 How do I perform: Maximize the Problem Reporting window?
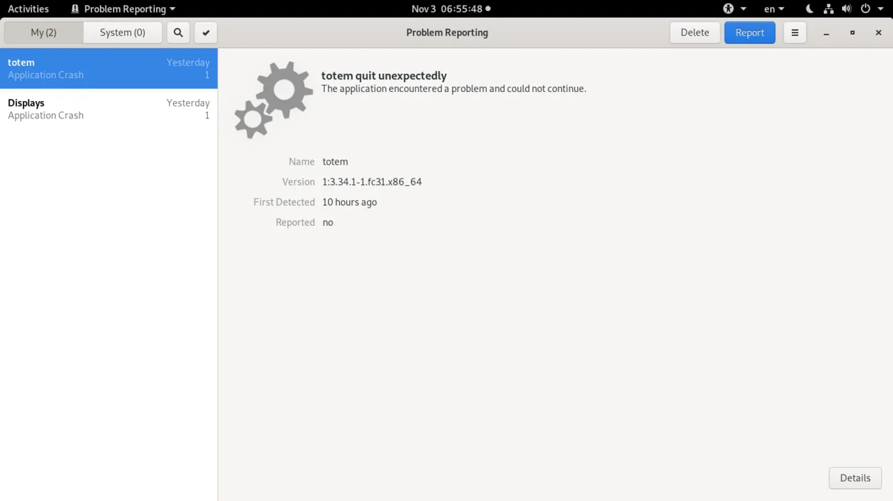click(852, 33)
